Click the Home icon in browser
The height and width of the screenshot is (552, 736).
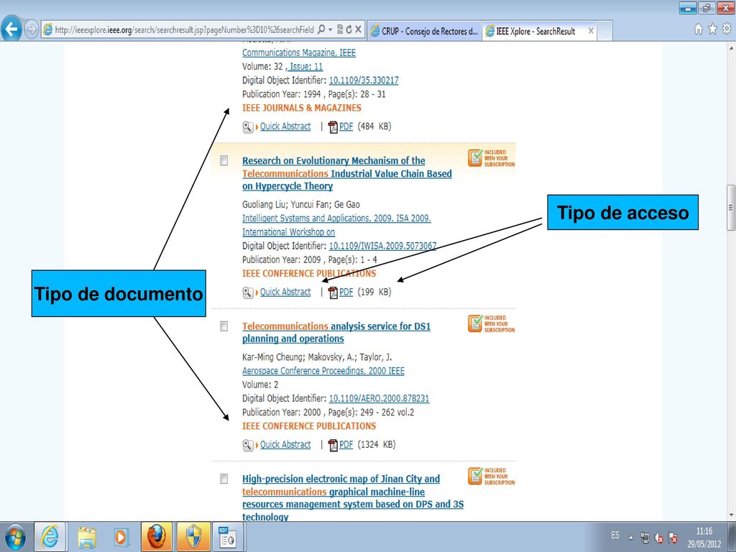pyautogui.click(x=699, y=29)
